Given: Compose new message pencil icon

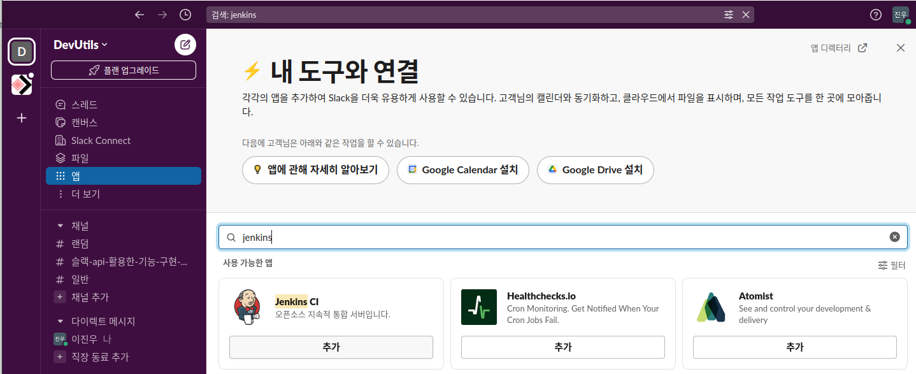Looking at the screenshot, I should coord(185,45).
